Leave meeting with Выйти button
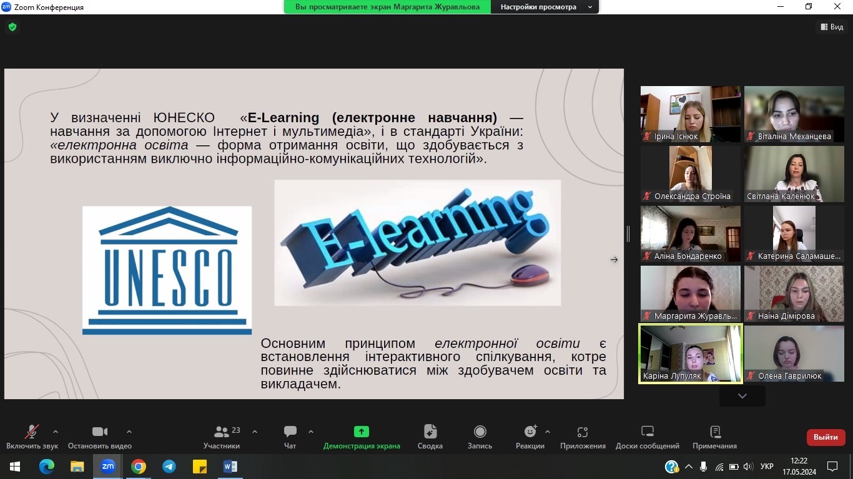 pyautogui.click(x=826, y=437)
